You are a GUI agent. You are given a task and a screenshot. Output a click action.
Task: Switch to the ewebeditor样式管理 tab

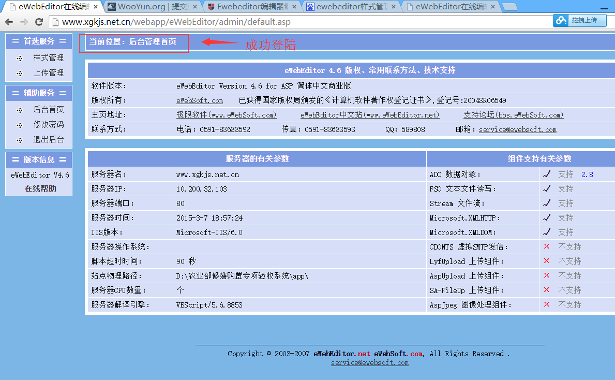coord(352,7)
